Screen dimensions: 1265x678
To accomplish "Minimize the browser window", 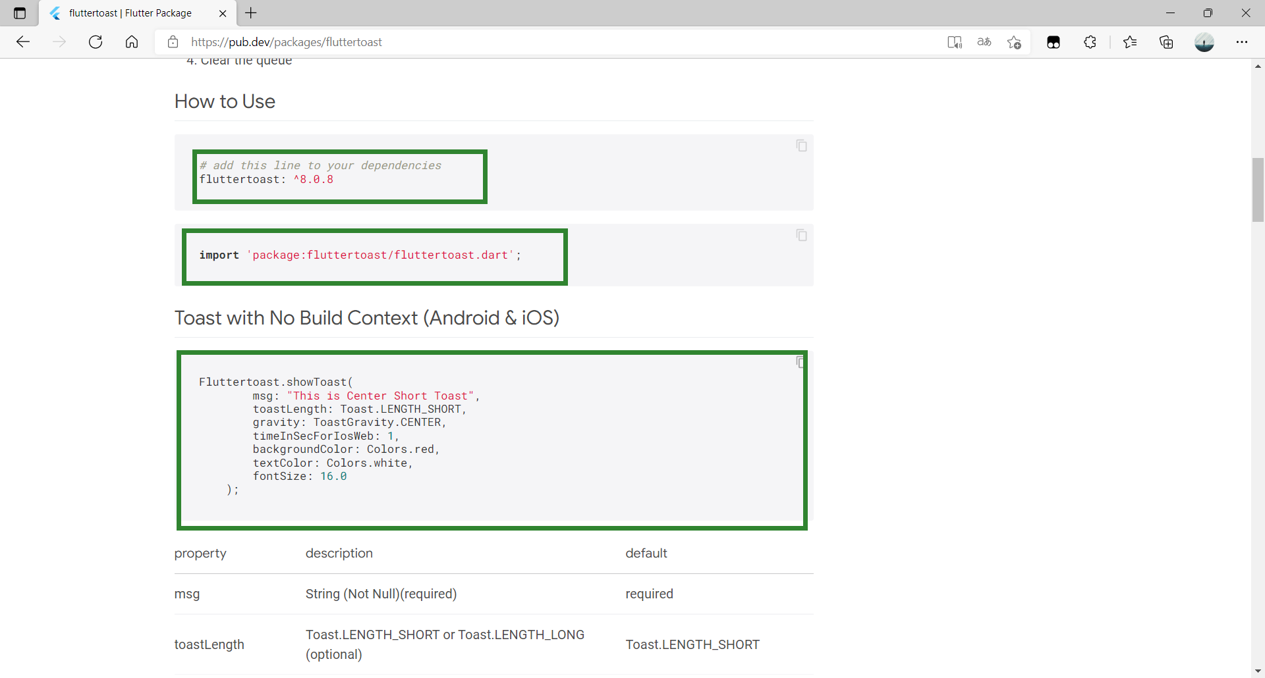I will [1170, 13].
